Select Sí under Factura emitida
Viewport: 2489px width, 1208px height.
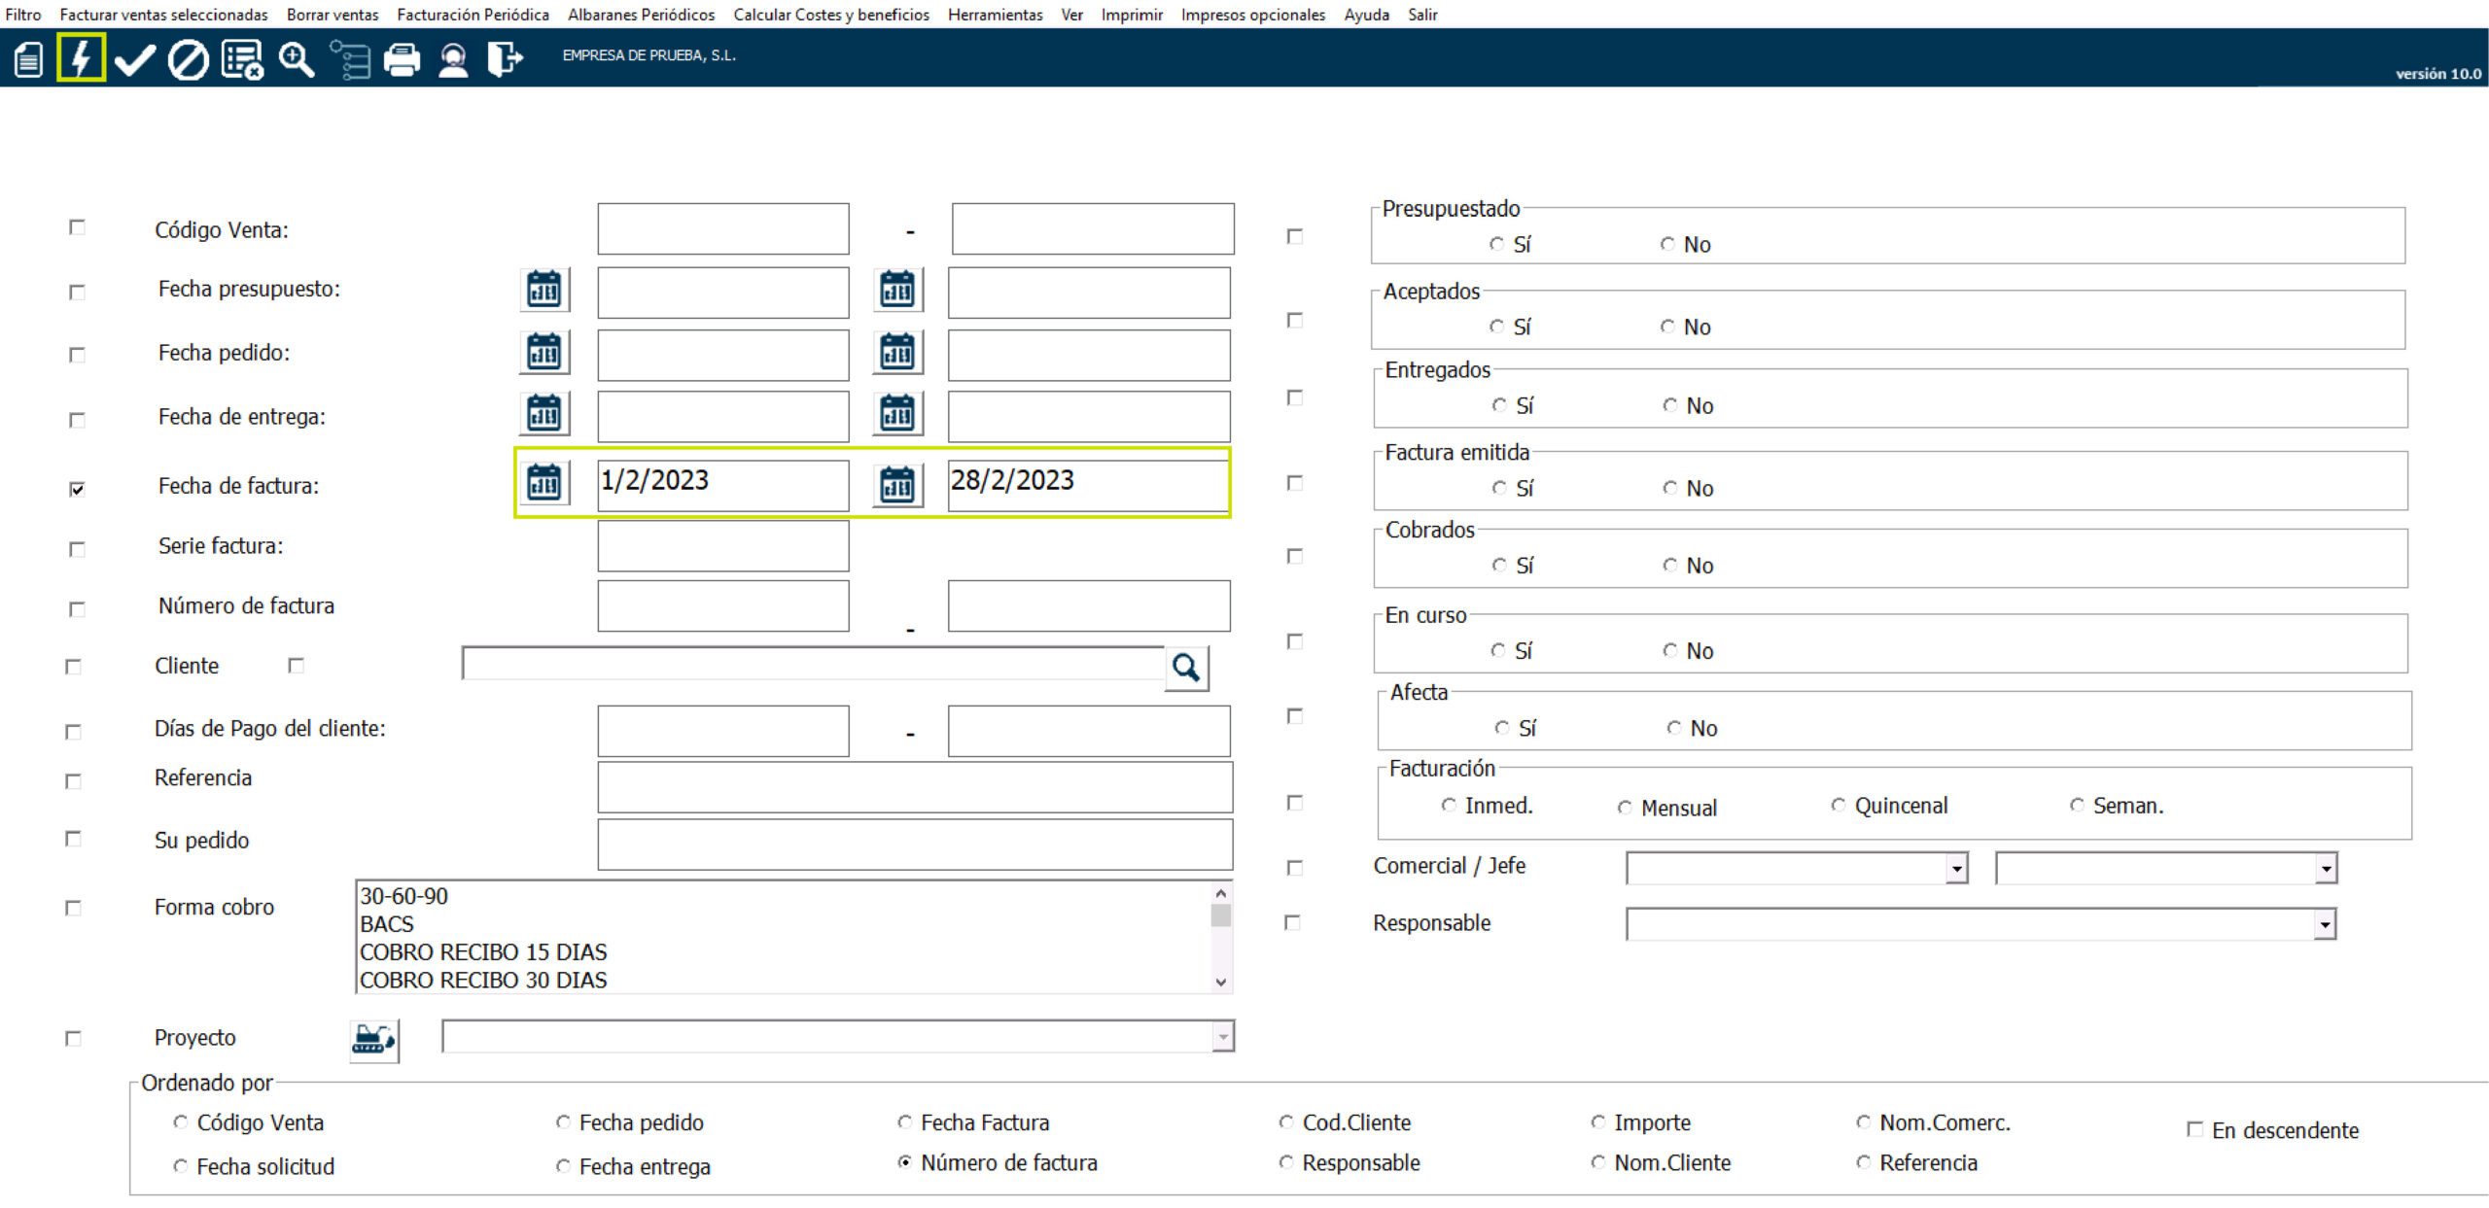point(1499,488)
